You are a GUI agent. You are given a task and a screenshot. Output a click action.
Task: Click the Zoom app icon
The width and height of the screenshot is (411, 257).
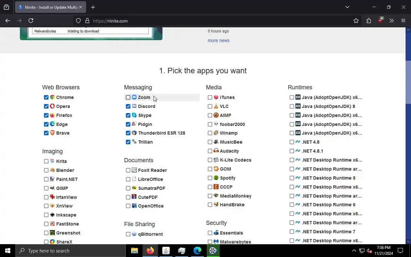(134, 97)
